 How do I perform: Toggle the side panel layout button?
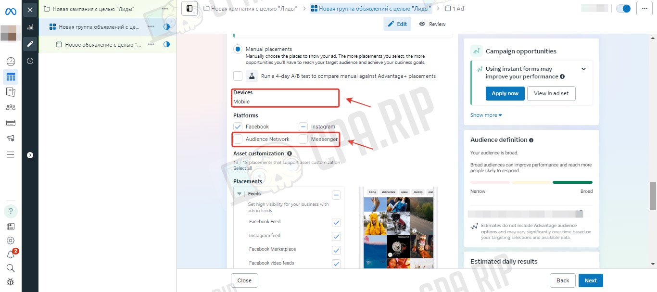point(190,9)
